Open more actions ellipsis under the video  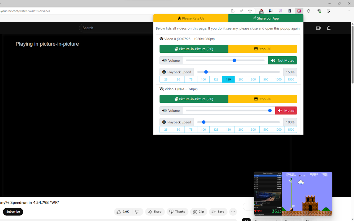click(x=233, y=212)
